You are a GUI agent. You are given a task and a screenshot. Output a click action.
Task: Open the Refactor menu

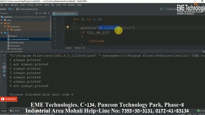click(39, 5)
